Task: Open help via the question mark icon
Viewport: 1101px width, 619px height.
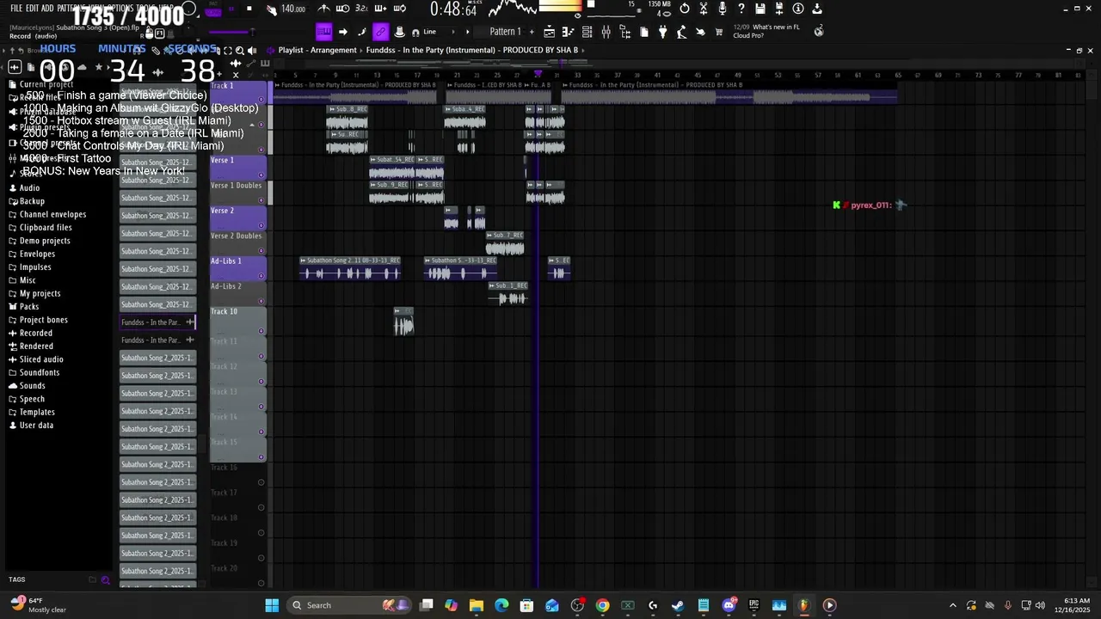Action: (x=741, y=9)
